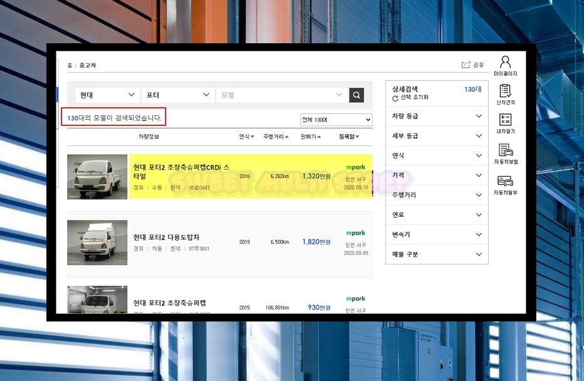Open 현대 포터2 초장축슈퍼캡CRDi 스타일 listing
Image resolution: width=584 pixels, height=381 pixels.
(x=181, y=172)
